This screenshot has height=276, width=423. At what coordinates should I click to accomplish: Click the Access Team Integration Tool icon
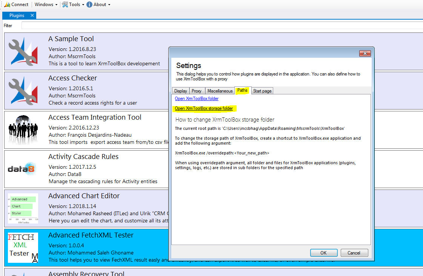click(x=23, y=130)
